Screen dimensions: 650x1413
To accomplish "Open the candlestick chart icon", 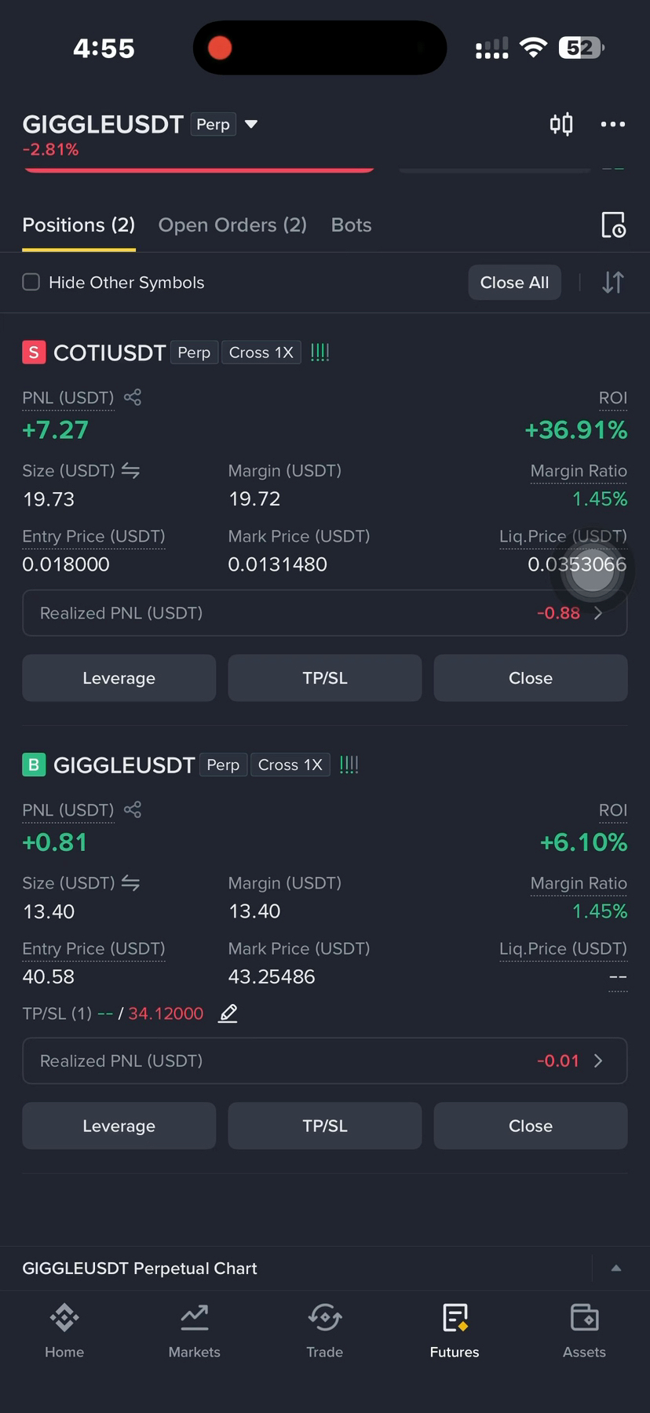I will tap(561, 124).
